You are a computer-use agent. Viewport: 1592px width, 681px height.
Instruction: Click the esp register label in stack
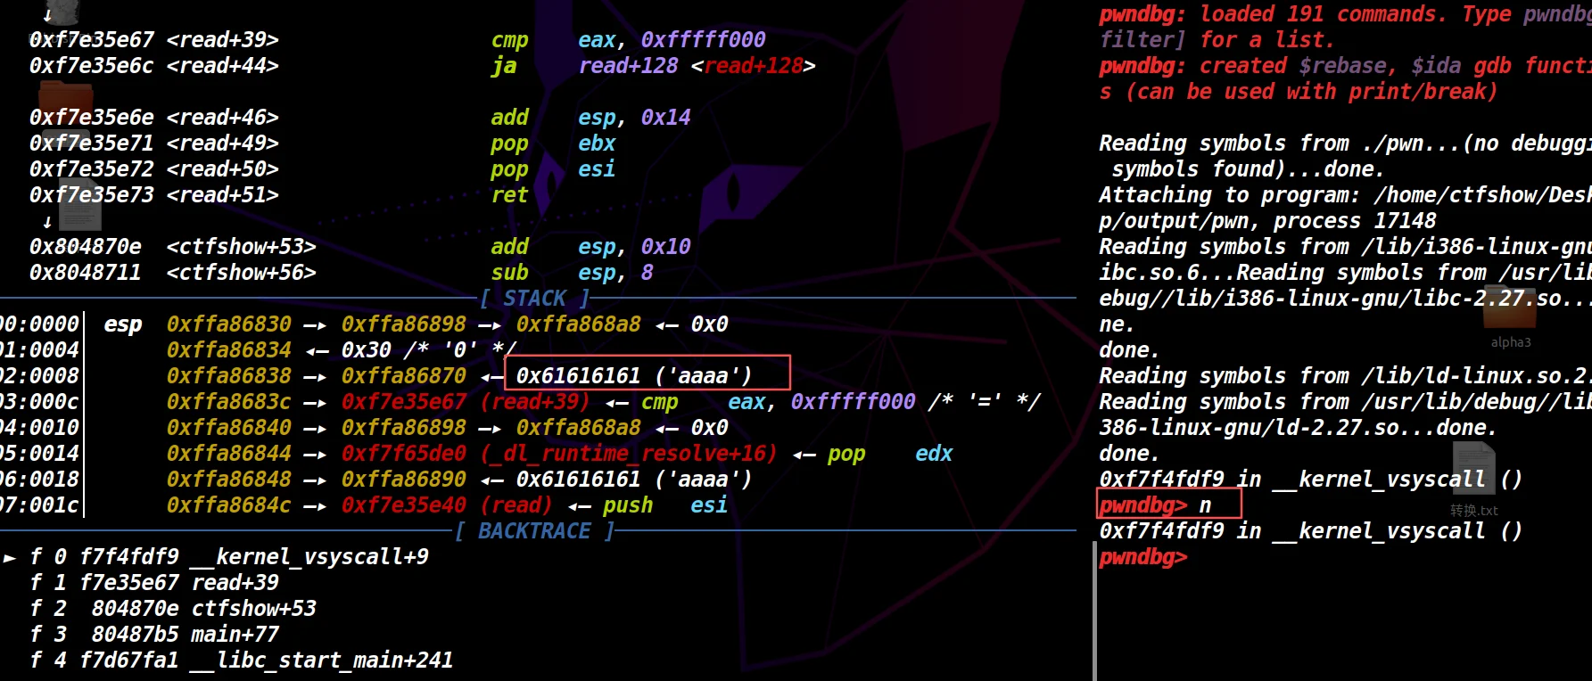(123, 324)
